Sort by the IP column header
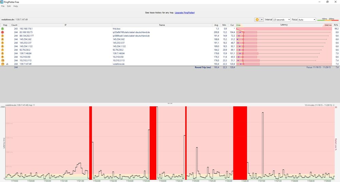Viewport: 340px width, 182px height. point(65,25)
